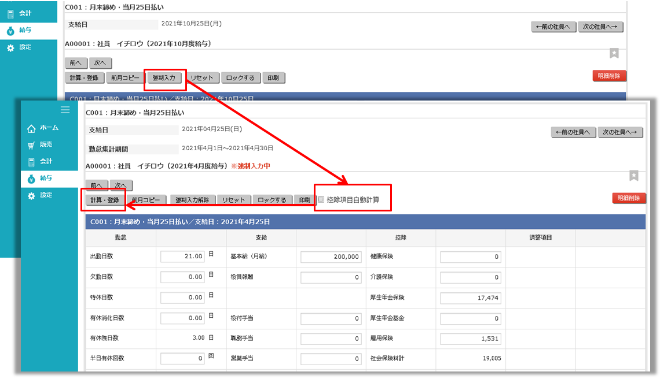
Task: Go to 次の社員へ in the April screen
Action: (621, 132)
